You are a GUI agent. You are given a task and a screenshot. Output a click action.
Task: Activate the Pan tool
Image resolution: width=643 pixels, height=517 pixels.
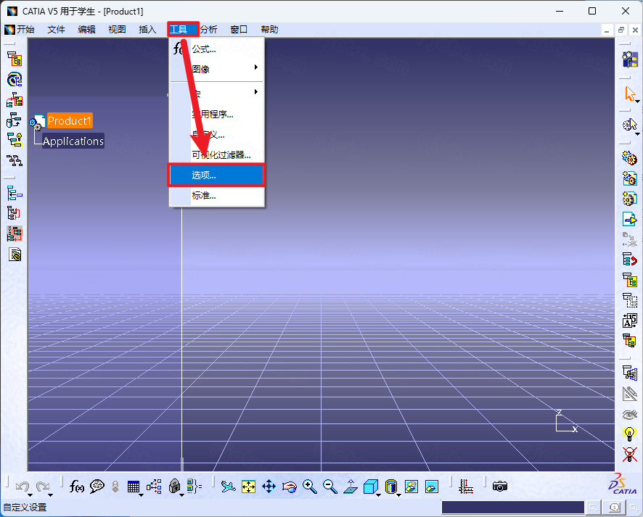pos(269,487)
